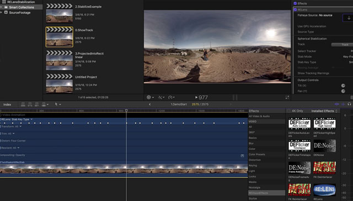
Task: Select the RELensStabilization library
Action: pos(18,2)
